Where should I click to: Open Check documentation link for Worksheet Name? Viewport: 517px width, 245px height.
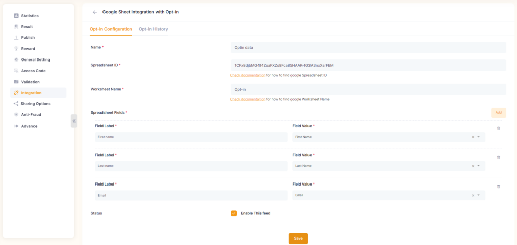[247, 99]
